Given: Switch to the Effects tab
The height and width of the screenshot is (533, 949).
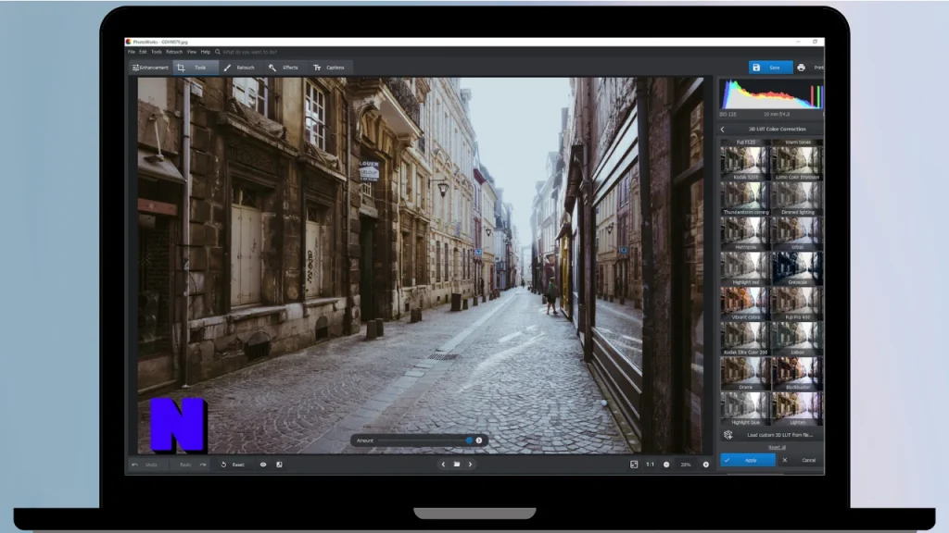Looking at the screenshot, I should coord(284,68).
